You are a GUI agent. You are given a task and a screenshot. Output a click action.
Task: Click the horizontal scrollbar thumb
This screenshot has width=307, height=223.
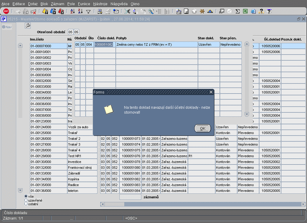pyautogui.click(x=114, y=204)
